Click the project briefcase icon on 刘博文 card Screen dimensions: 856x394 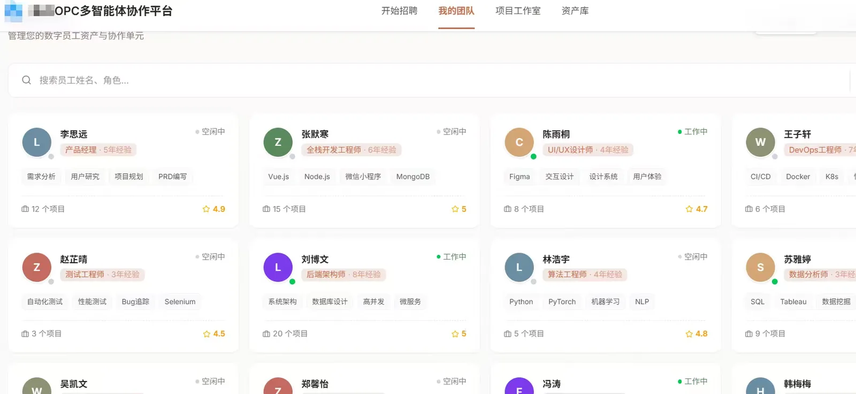coord(266,334)
